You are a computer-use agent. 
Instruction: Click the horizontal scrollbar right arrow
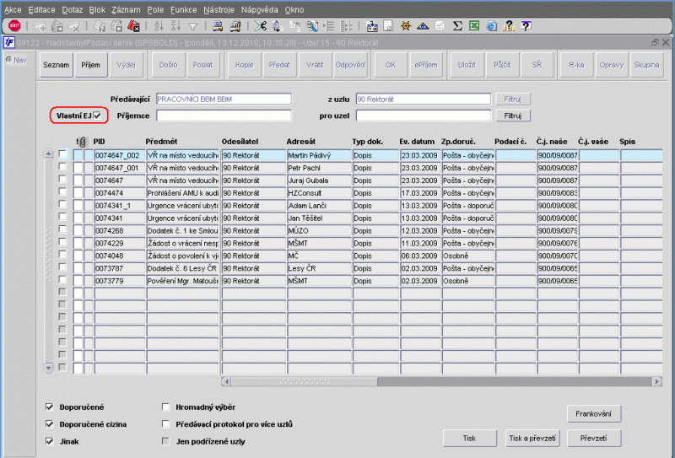pyautogui.click(x=657, y=381)
